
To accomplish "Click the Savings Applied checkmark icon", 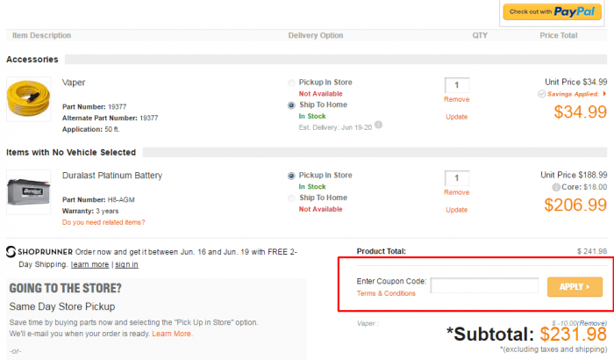I will (x=541, y=94).
